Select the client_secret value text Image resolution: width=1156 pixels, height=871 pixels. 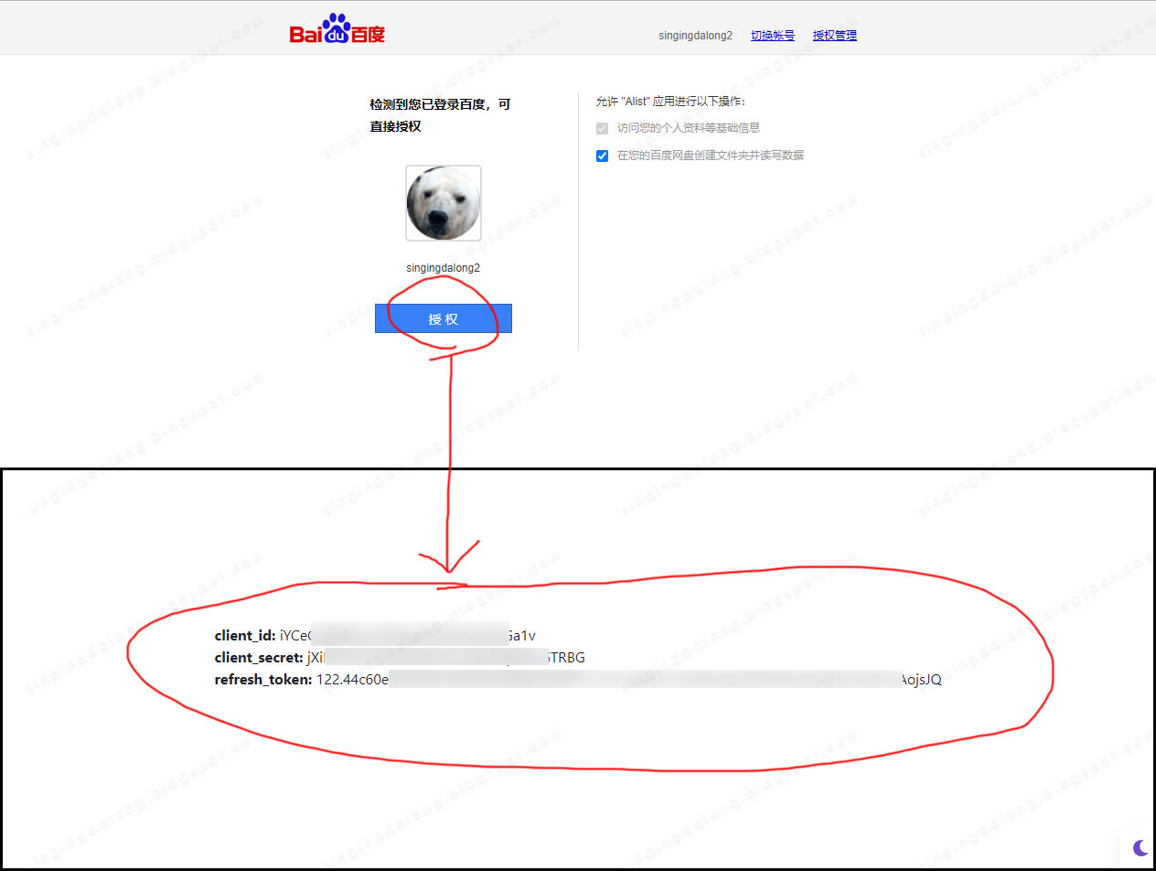point(446,657)
